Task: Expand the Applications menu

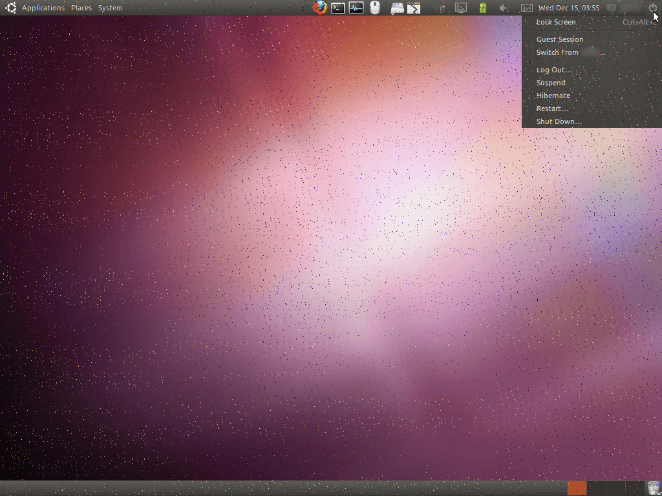Action: 43,8
